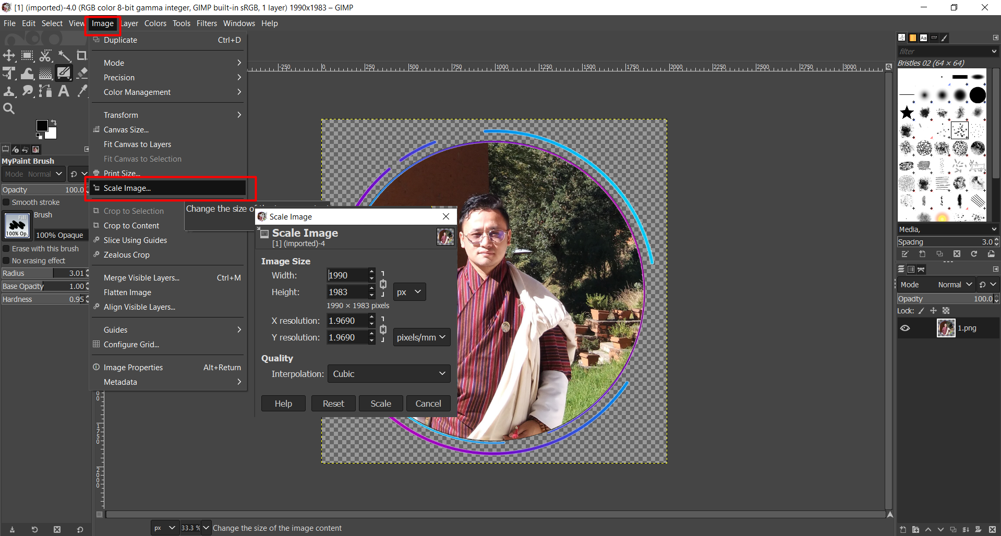1001x536 pixels.
Task: Close the Scale Image dialog
Action: 446,216
